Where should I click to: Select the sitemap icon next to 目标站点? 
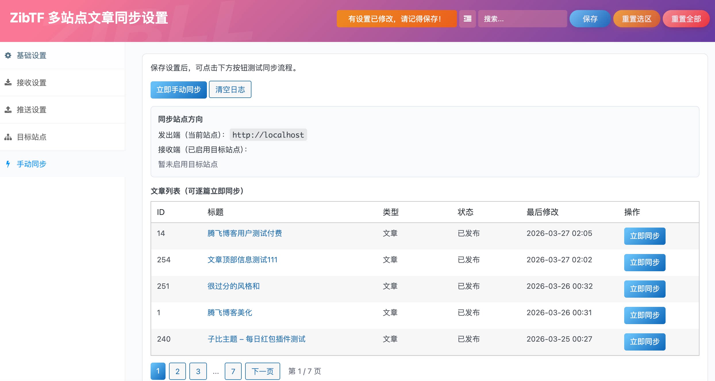(8, 137)
